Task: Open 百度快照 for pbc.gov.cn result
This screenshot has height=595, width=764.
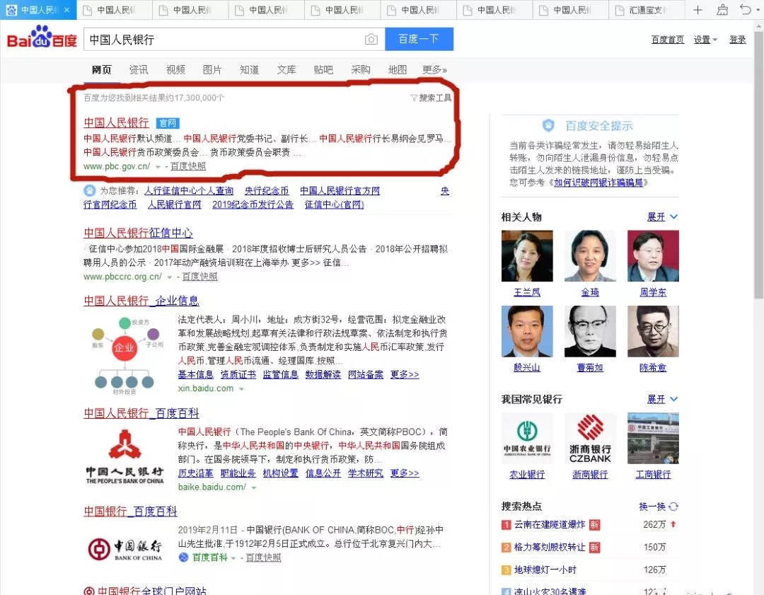Action: click(x=188, y=167)
